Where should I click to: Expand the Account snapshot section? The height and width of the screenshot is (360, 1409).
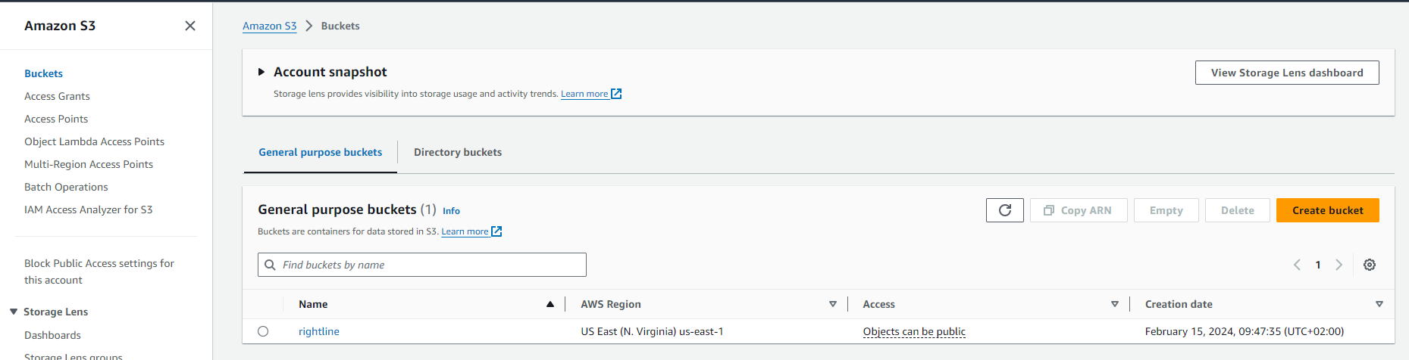261,72
